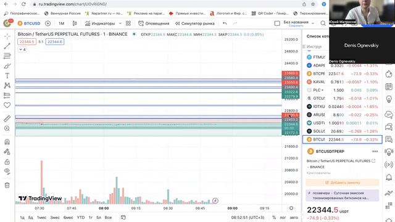Click the redo arrow in toolbar
Viewport: 395px width, 222px height.
coord(235,23)
